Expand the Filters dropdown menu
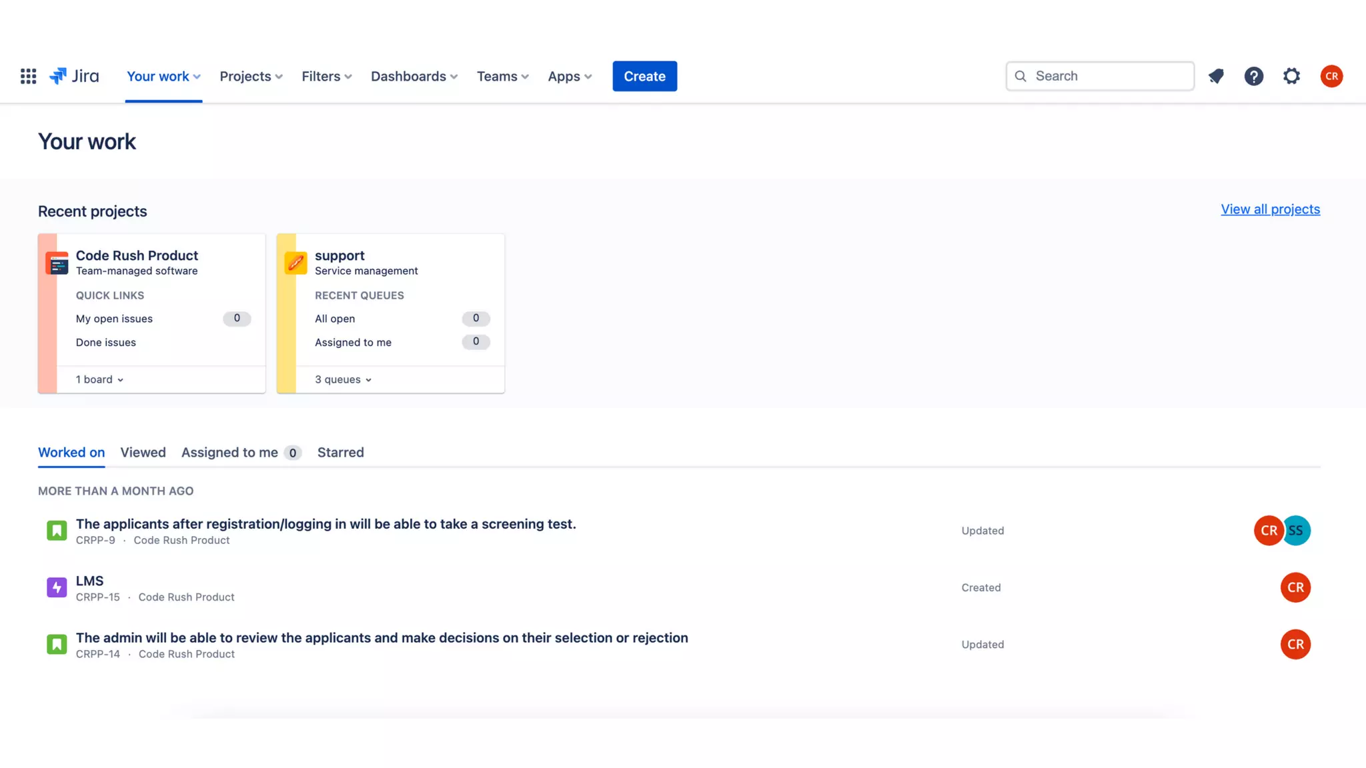 326,76
